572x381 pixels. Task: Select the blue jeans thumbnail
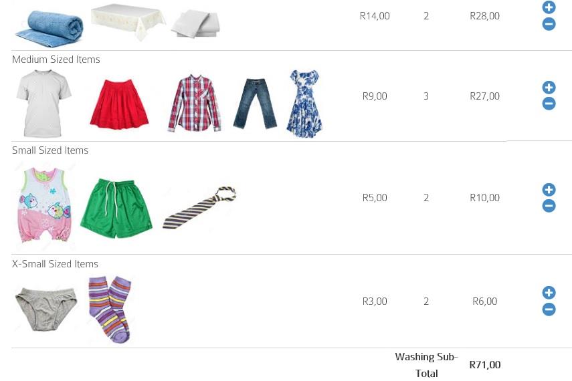(x=255, y=104)
